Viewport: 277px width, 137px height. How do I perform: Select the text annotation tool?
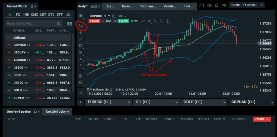pos(81,65)
